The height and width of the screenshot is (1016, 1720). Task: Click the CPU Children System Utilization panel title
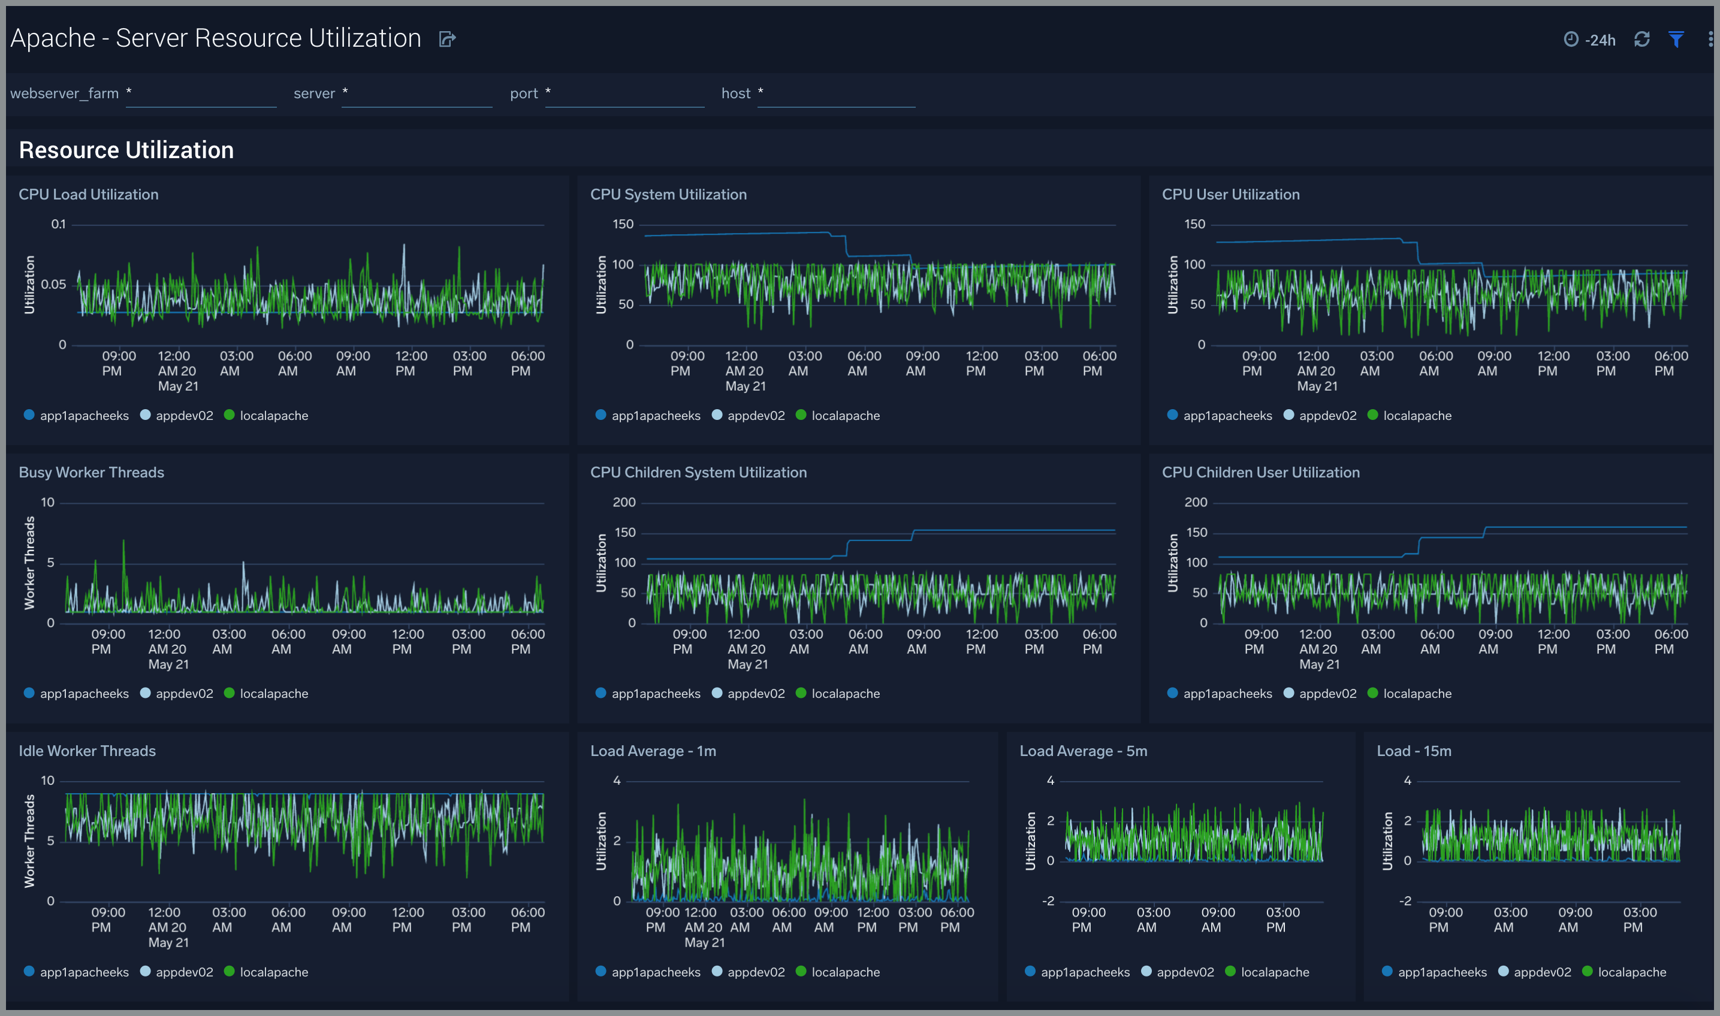click(x=698, y=473)
